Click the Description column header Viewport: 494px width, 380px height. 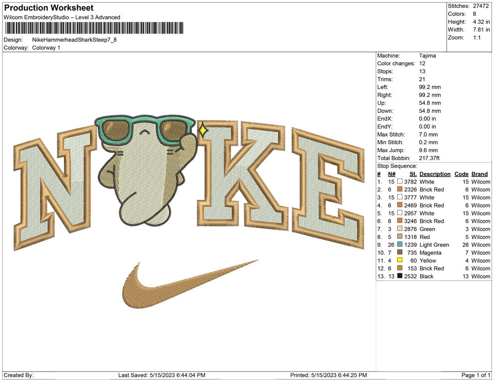point(435,174)
